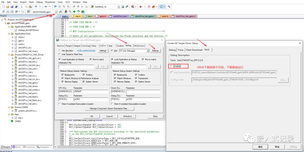Click the Kill all breakpoints icon
This screenshot has width=304, height=152.
pos(154,6)
